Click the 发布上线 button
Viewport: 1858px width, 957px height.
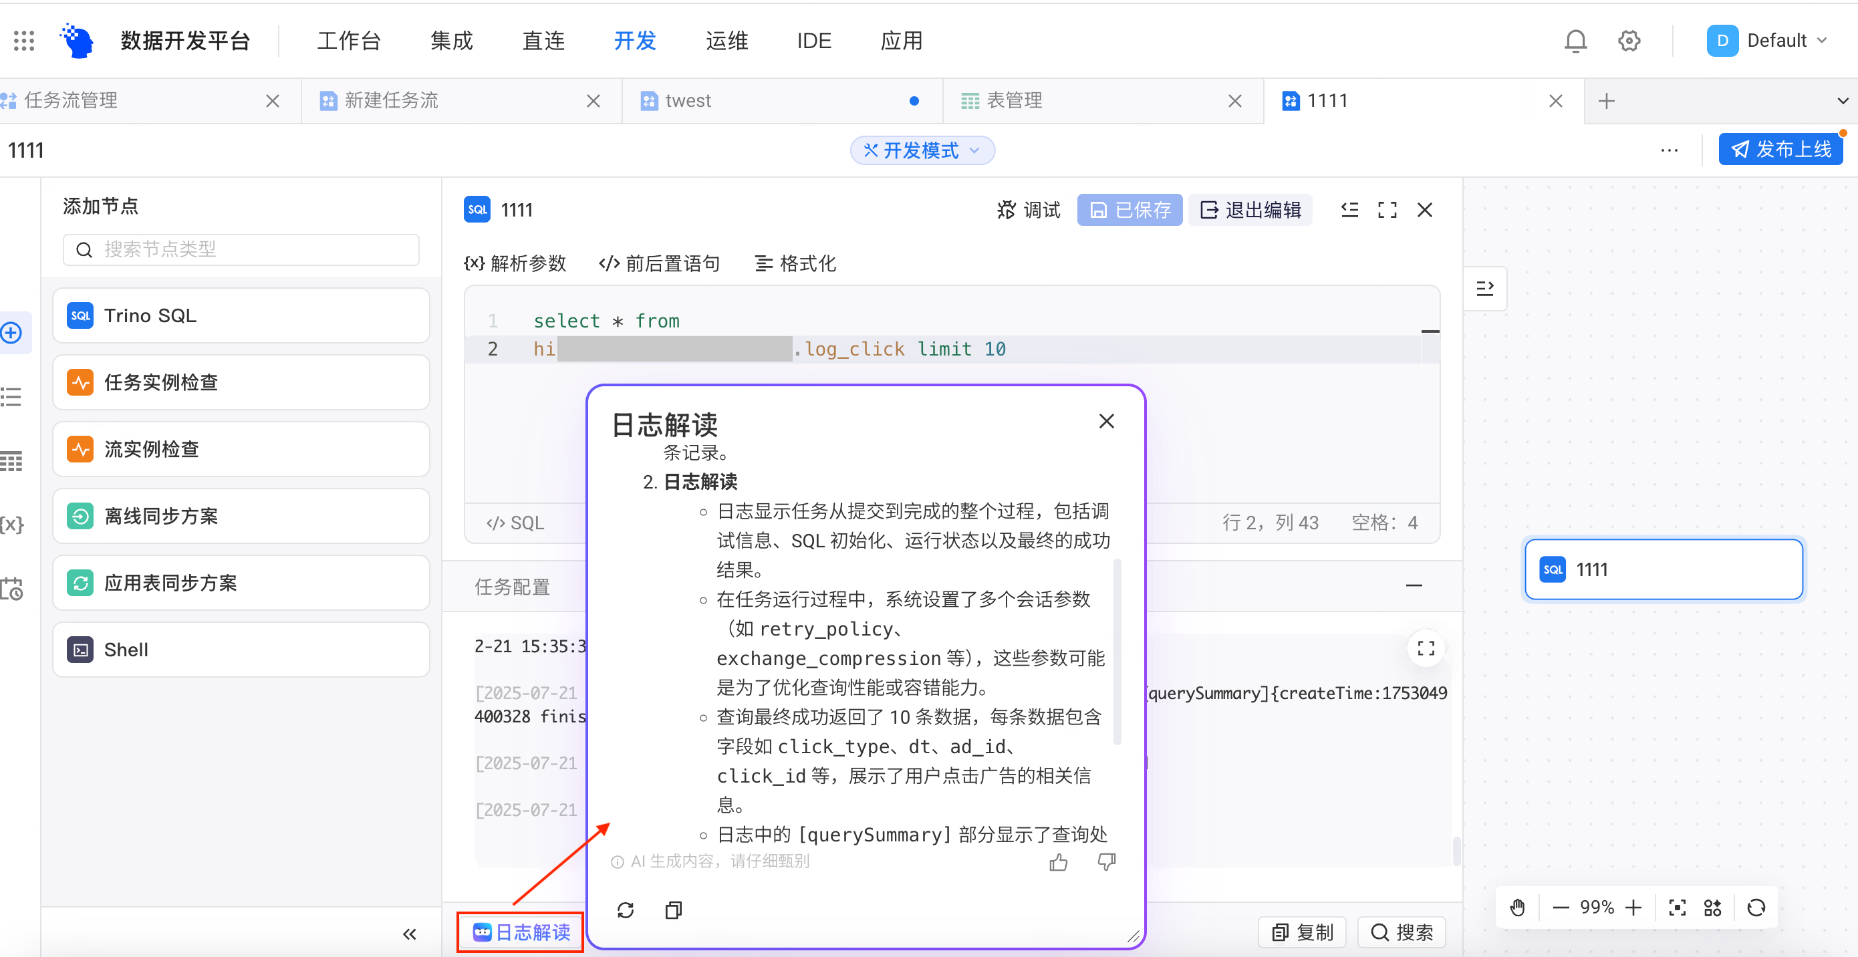pos(1781,149)
